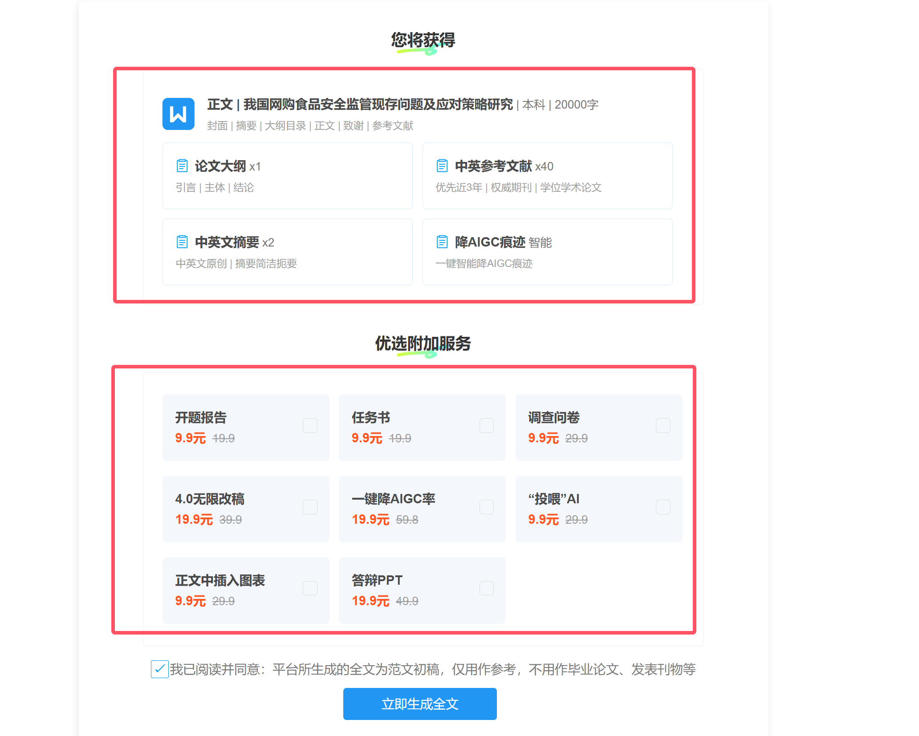This screenshot has height=736, width=919.
Task: Enable the 任务书 add-on checkbox
Action: click(486, 425)
